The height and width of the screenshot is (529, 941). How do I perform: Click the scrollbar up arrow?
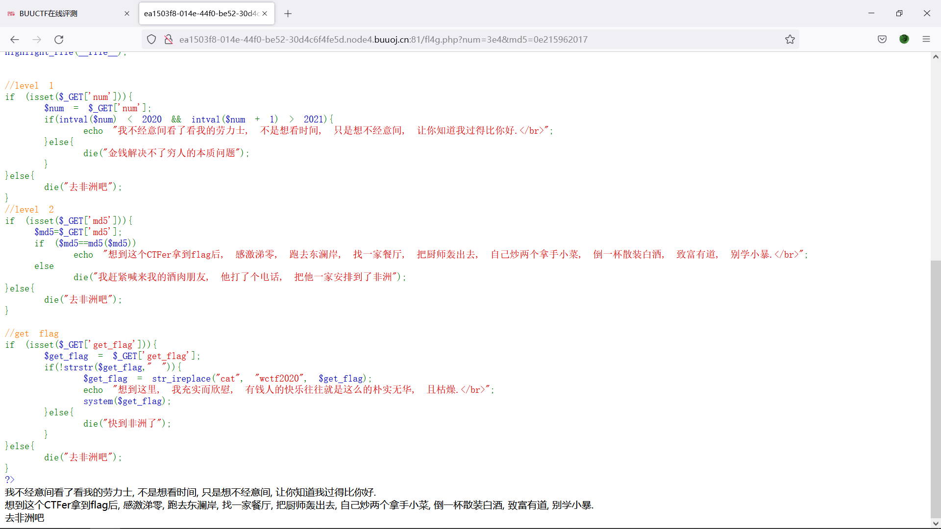point(936,57)
